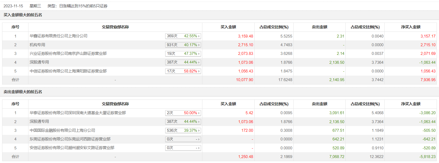The height and width of the screenshot is (163, 439).
Task: Open 华鑫证券有限责任公司上海分公司 broker link
Action: (58, 36)
